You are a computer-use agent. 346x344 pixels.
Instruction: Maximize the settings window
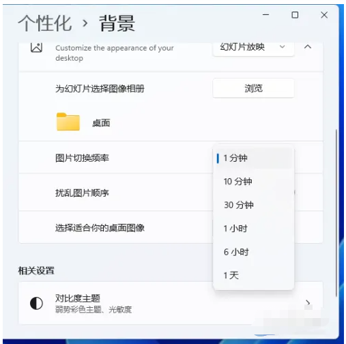tap(295, 15)
